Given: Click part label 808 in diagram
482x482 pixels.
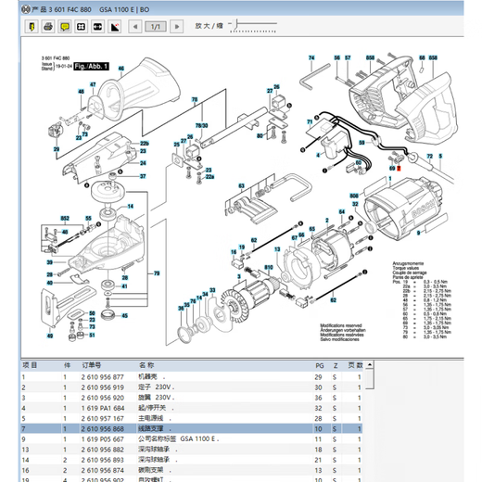Looking at the screenshot, I should (354, 196).
